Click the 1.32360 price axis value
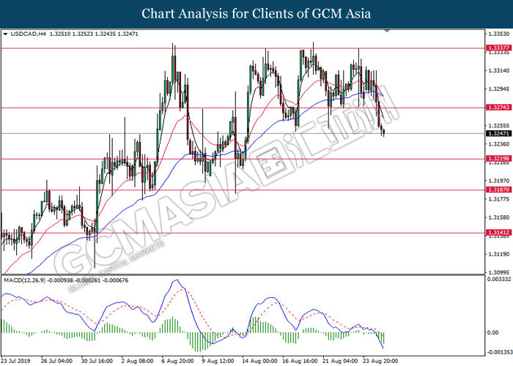The width and height of the screenshot is (513, 366). click(x=498, y=143)
